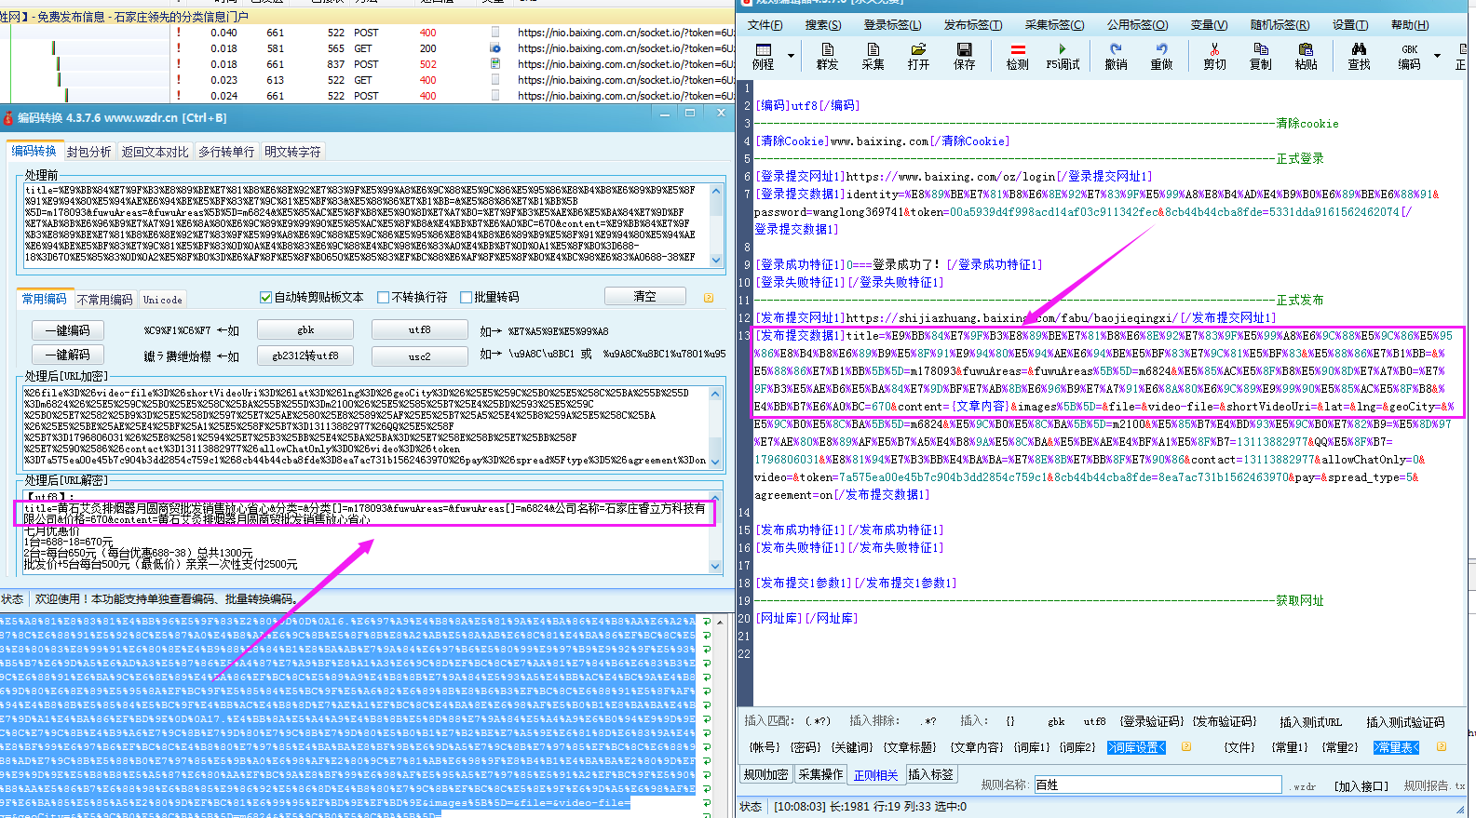1476x818 pixels.
Task: Click the encoding converter window title icon
Action: coord(8,118)
